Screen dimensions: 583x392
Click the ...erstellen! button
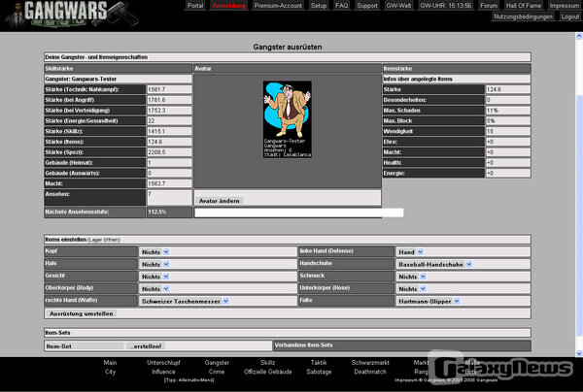click(146, 346)
